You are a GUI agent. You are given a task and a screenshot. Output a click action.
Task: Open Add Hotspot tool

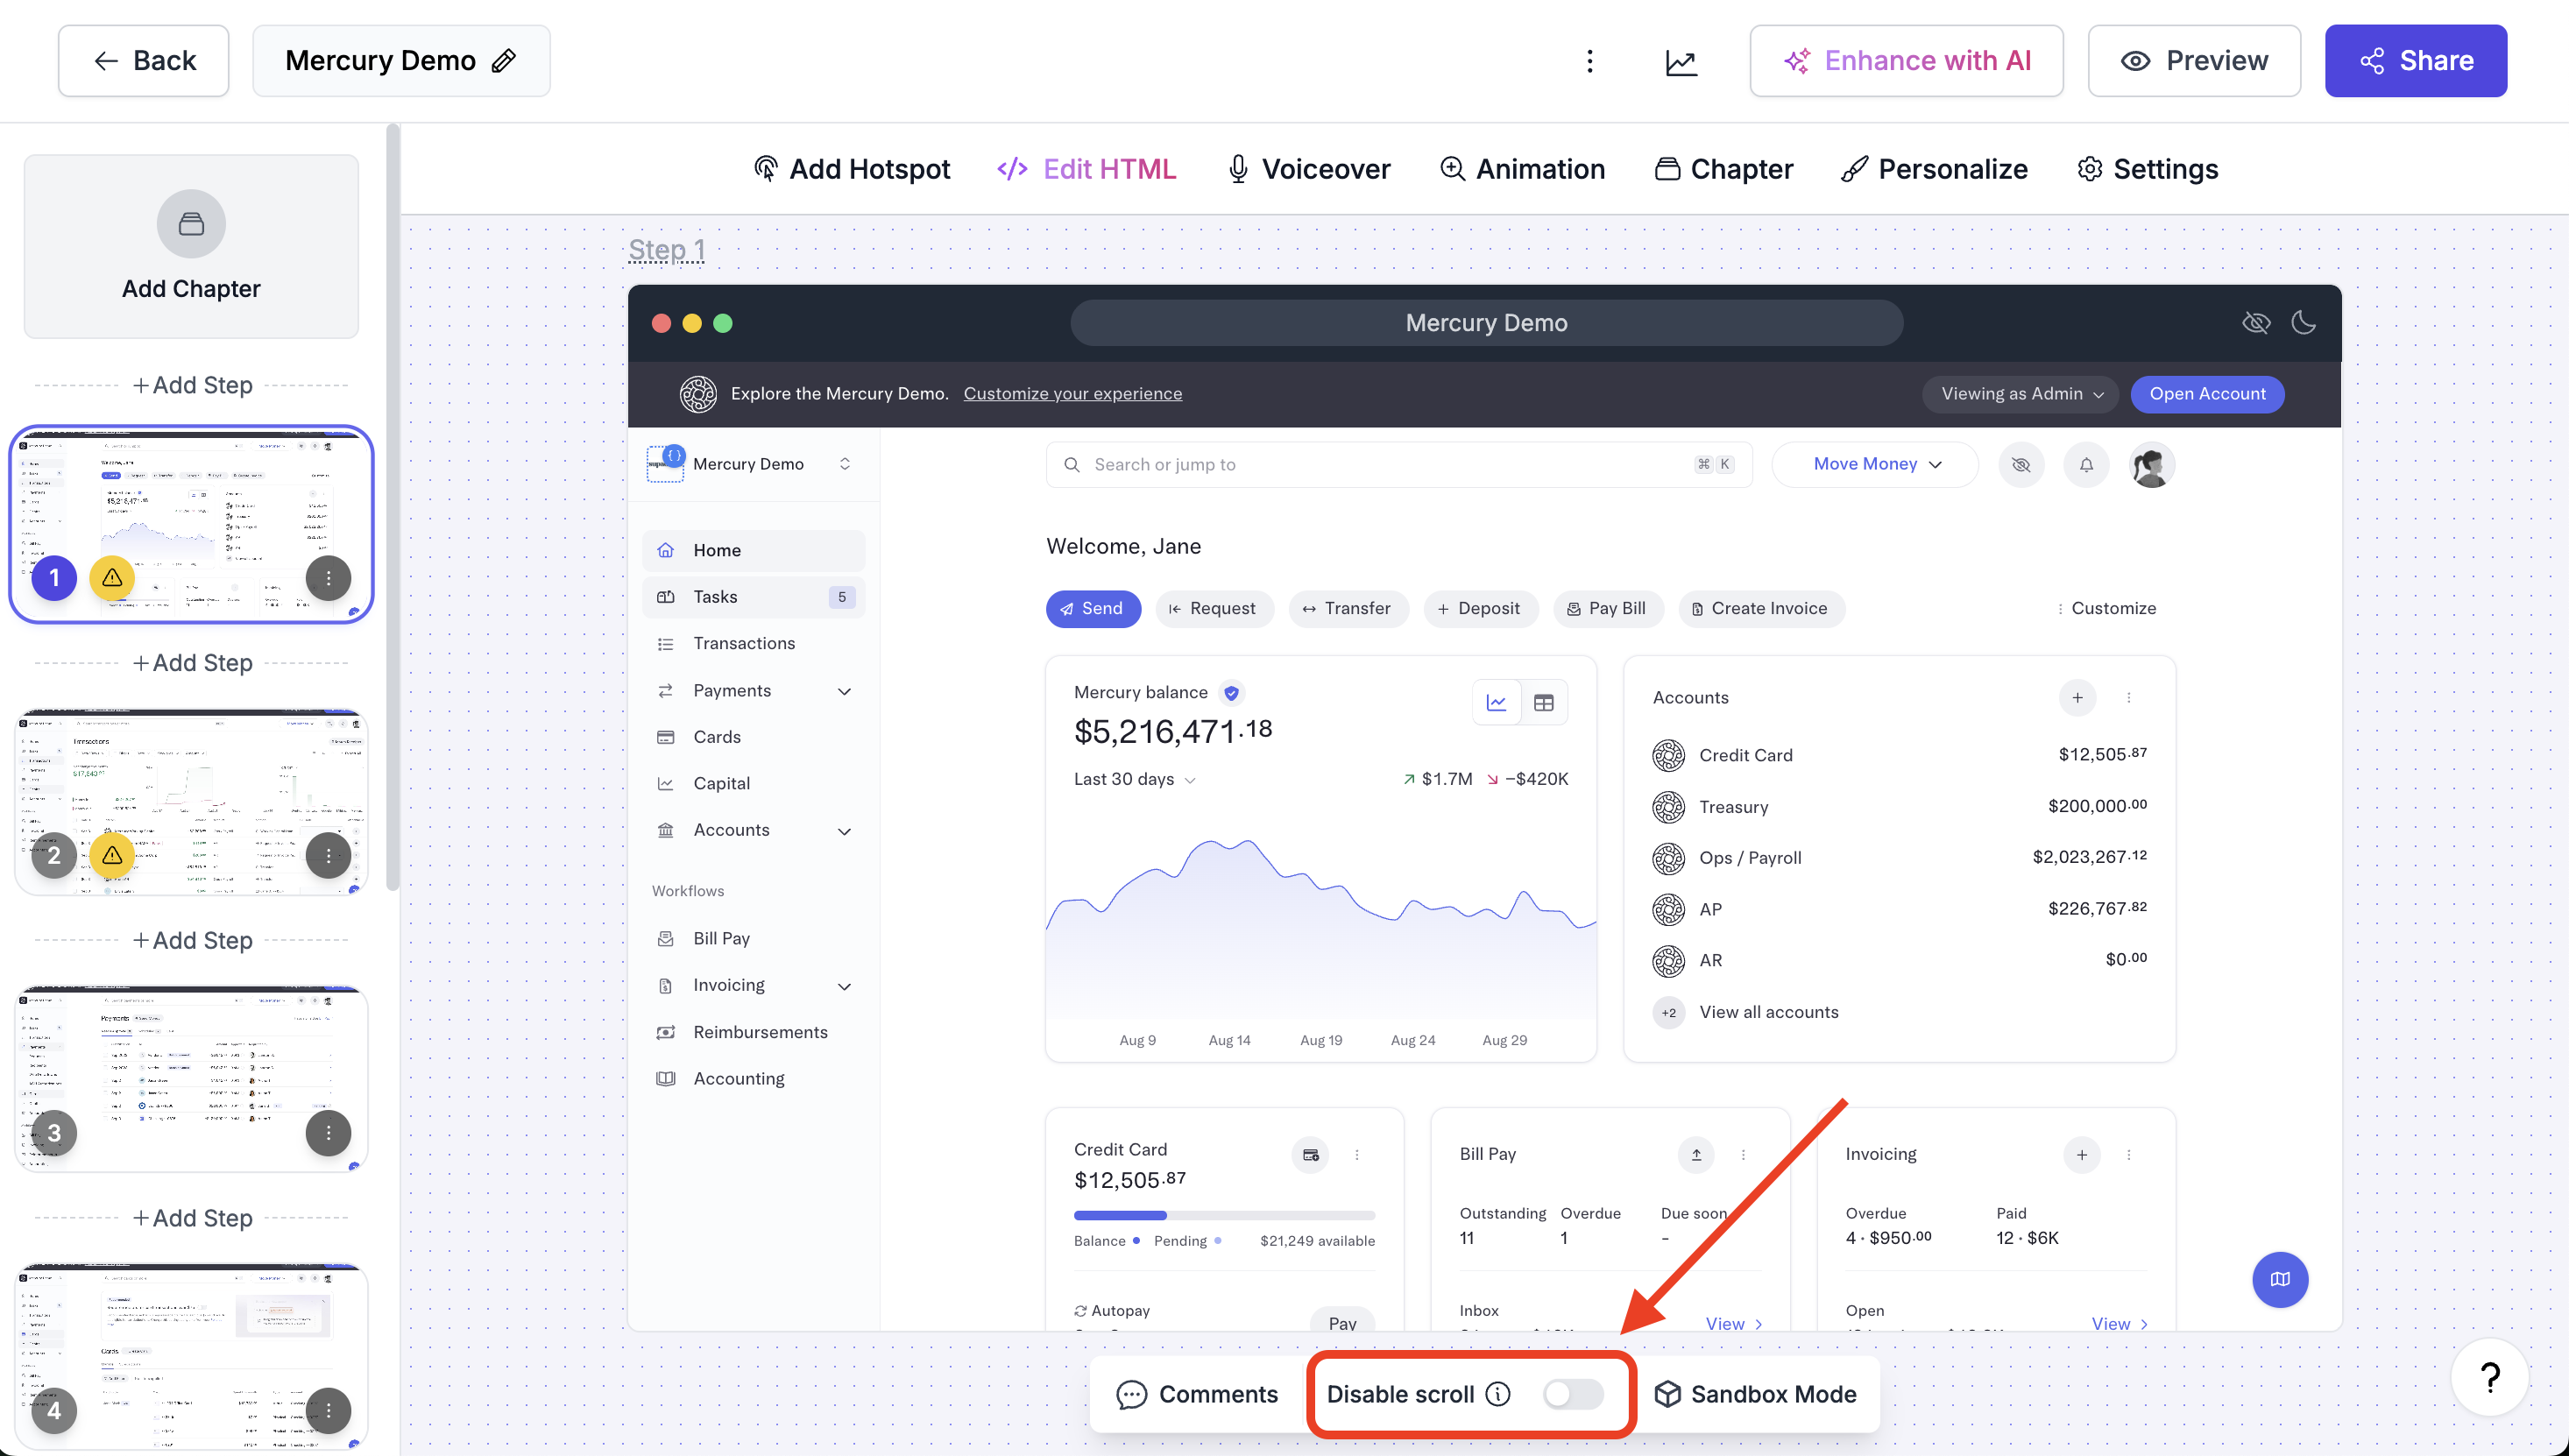[851, 169]
